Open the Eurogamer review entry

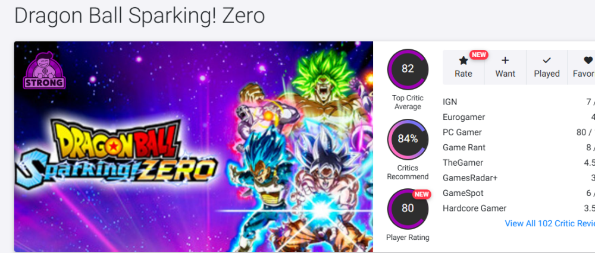464,117
